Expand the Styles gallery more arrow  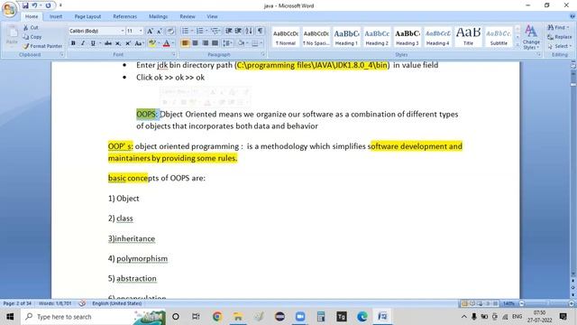(x=517, y=44)
